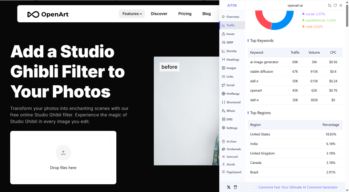Click the Density chart icon

tap(224, 51)
